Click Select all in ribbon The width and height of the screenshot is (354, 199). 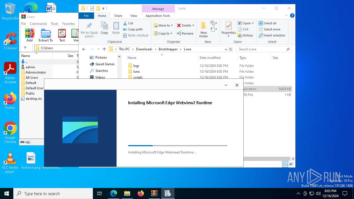coord(267,23)
